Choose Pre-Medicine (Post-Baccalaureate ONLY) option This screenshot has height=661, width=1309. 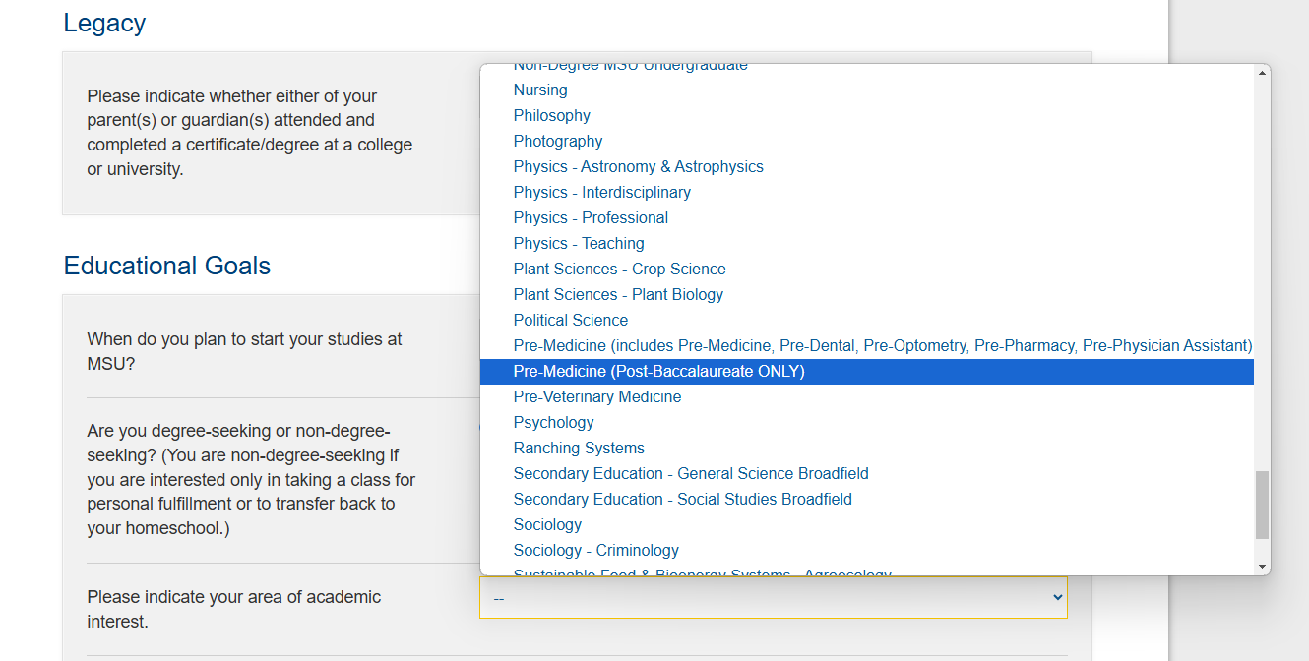(x=866, y=371)
